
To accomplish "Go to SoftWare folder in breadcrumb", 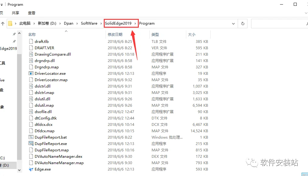I will click(x=89, y=23).
